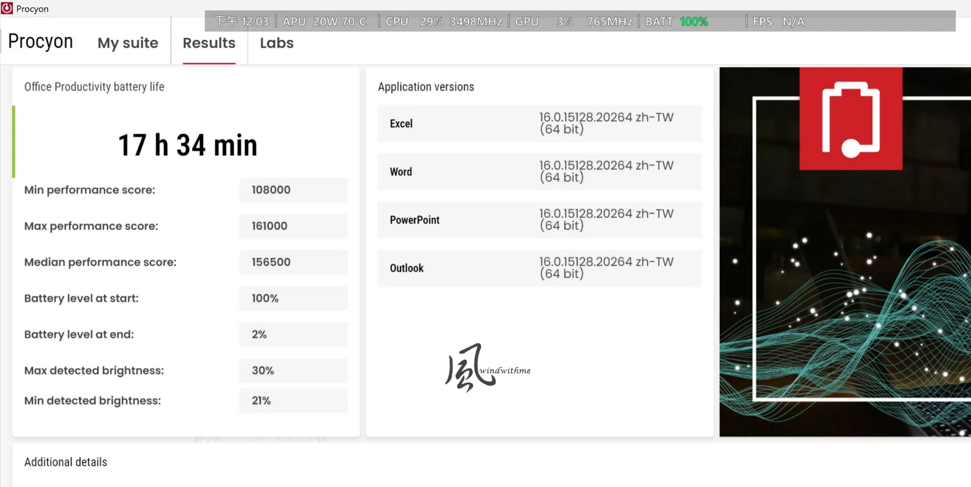Click the Min performance score value 108000

click(x=294, y=190)
